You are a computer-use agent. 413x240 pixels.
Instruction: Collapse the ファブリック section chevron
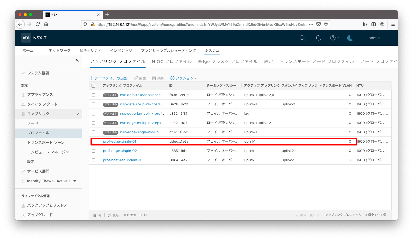pyautogui.click(x=77, y=114)
